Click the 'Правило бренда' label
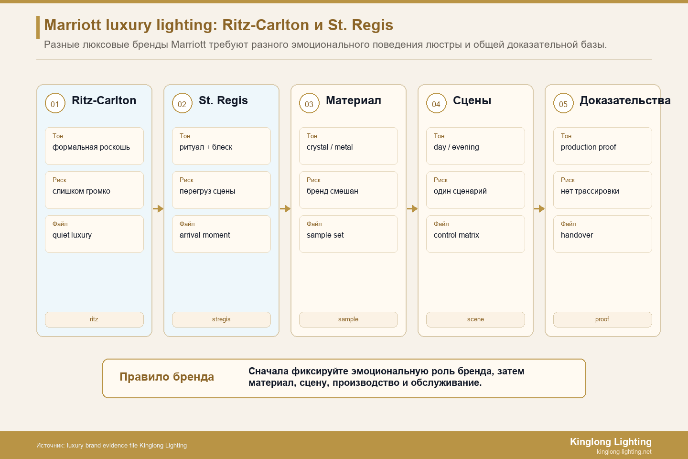Image resolution: width=688 pixels, height=459 pixels. point(167,377)
